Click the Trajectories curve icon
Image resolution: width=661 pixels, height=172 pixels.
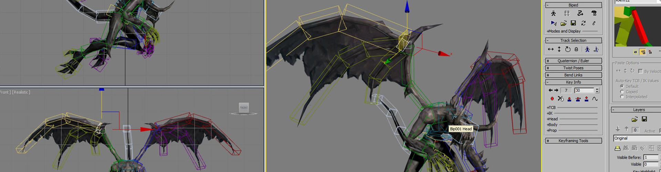(595, 99)
